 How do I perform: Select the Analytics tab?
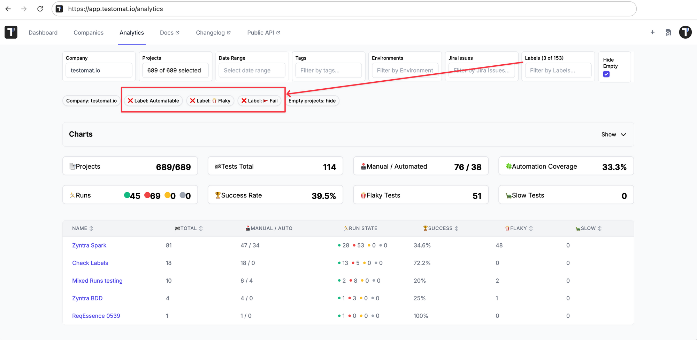tap(132, 33)
